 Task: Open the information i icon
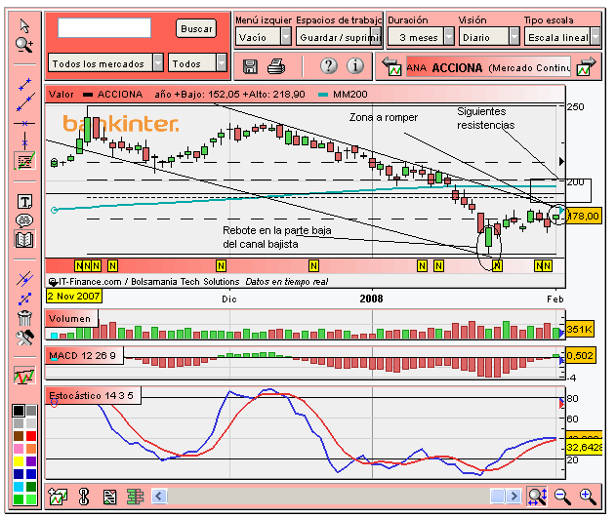click(x=355, y=66)
